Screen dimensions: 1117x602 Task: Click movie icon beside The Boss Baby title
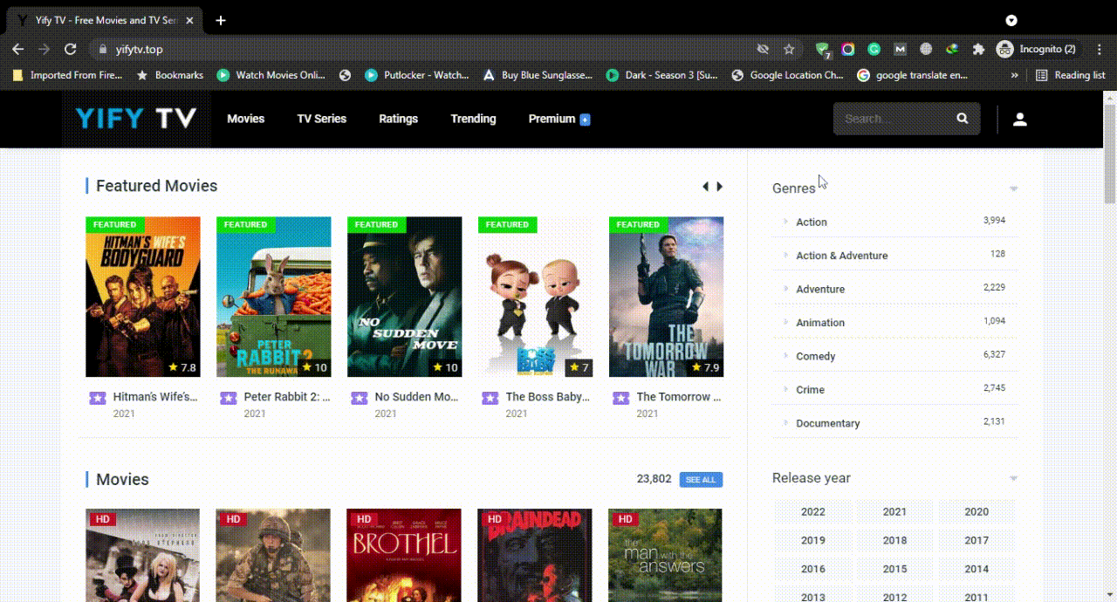(x=490, y=398)
